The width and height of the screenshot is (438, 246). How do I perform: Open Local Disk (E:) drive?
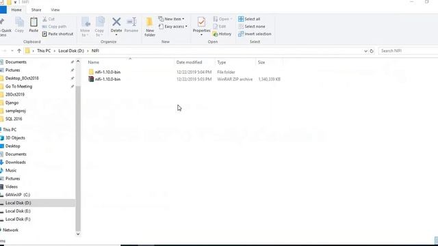tap(18, 211)
